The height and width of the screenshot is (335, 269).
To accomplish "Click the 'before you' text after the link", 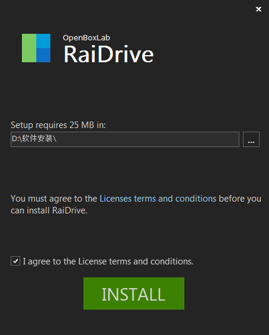I will (x=240, y=199).
